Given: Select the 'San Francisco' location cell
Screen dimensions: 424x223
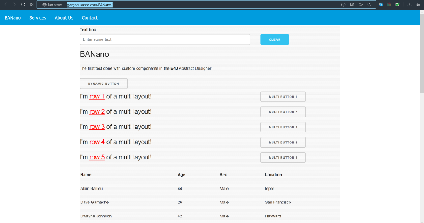Looking at the screenshot, I should point(278,202).
